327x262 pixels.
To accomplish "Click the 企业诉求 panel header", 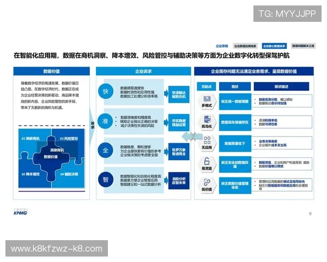I will point(143,72).
